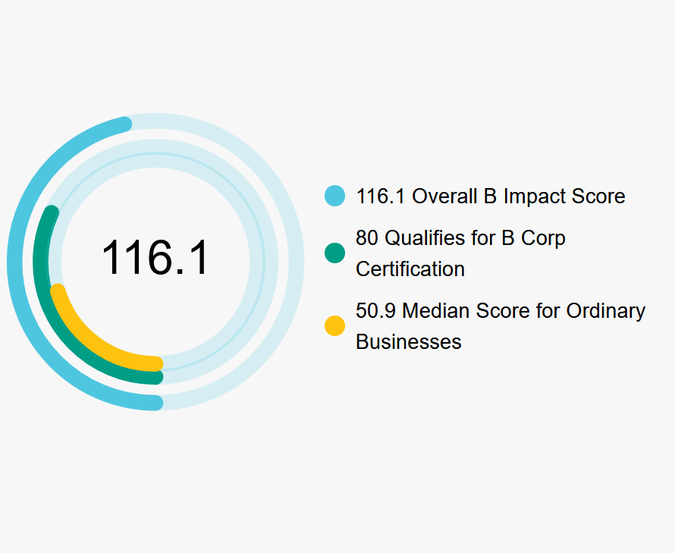Click the 116.1 value in the chart center

[x=155, y=258]
